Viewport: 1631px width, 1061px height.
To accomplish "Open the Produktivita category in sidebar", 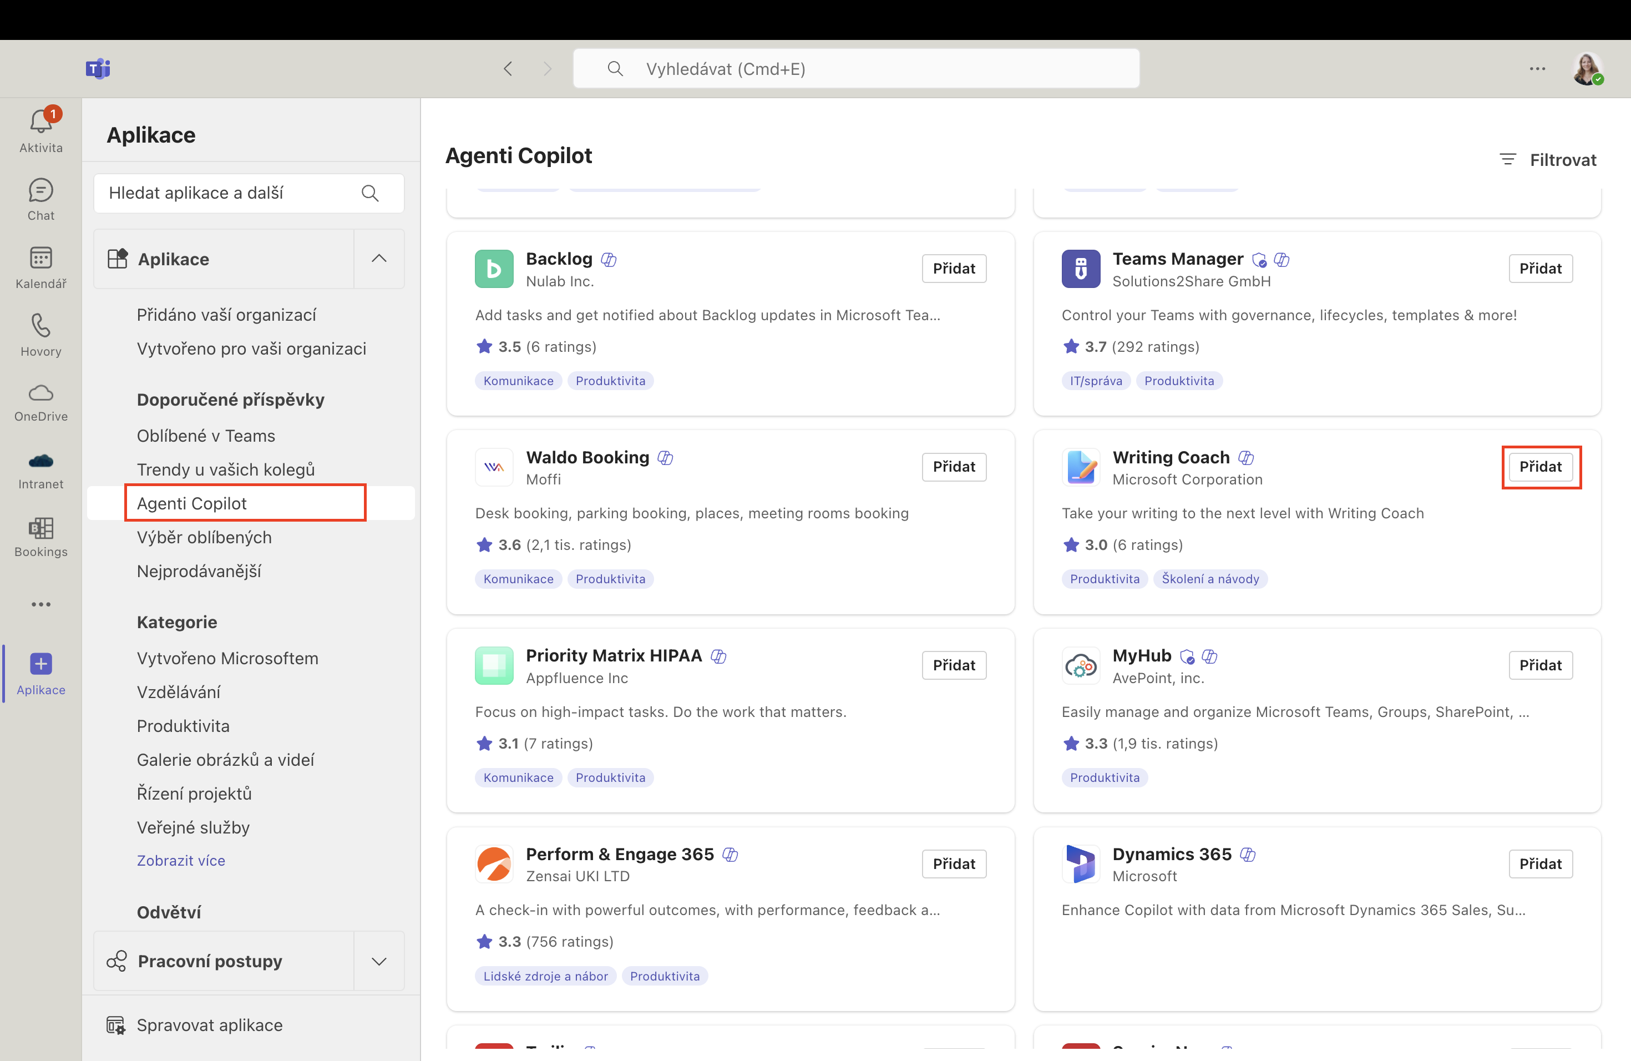I will pos(183,726).
